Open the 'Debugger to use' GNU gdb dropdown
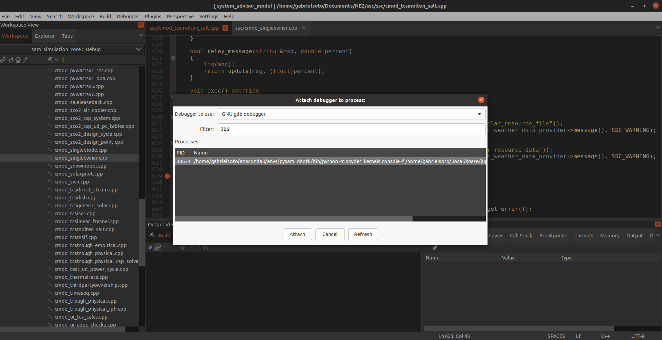The width and height of the screenshot is (662, 340). (351, 114)
